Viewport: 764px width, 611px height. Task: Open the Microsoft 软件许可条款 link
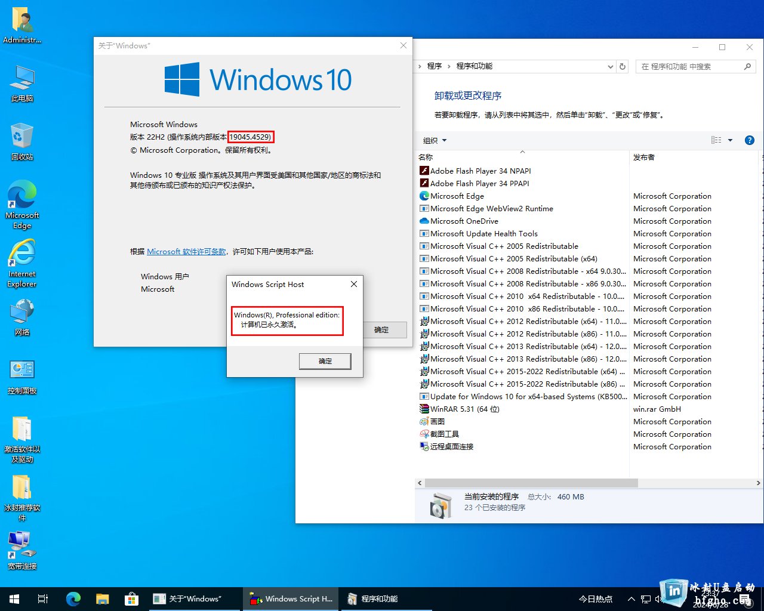point(186,252)
